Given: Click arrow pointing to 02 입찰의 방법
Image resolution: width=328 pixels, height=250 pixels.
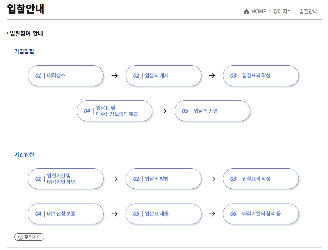Looking at the screenshot, I should [115, 179].
